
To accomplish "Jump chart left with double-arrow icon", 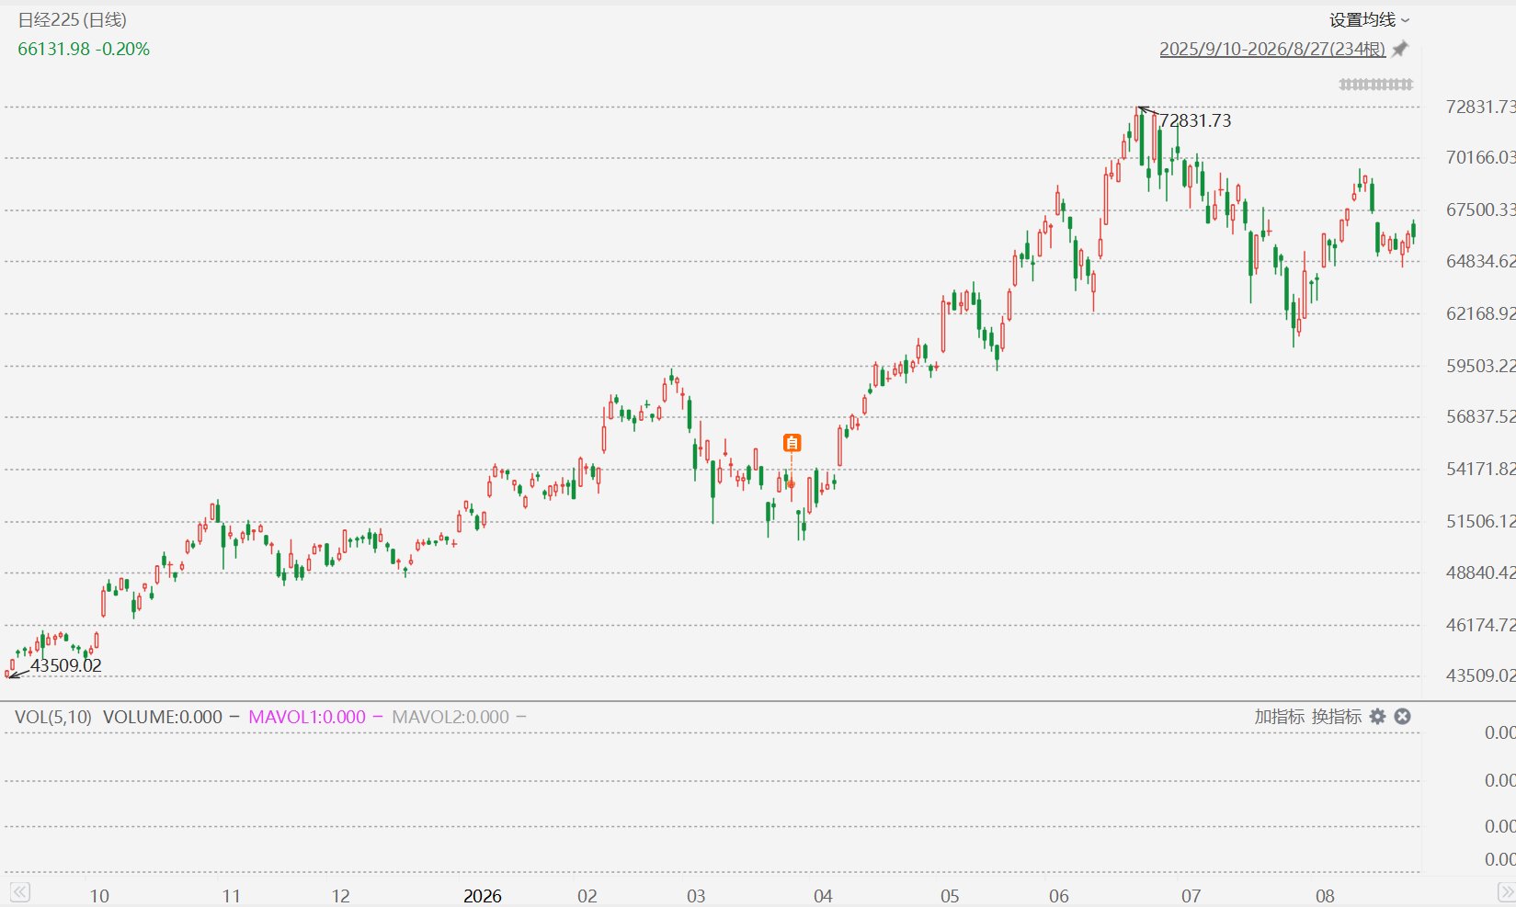I will tap(19, 892).
